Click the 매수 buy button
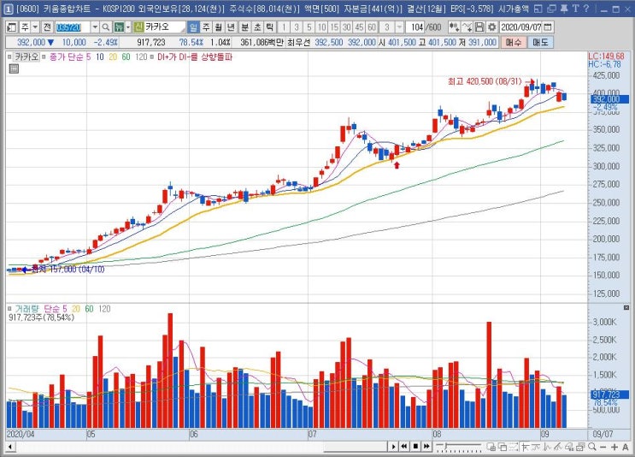The image size is (635, 457). (x=514, y=42)
